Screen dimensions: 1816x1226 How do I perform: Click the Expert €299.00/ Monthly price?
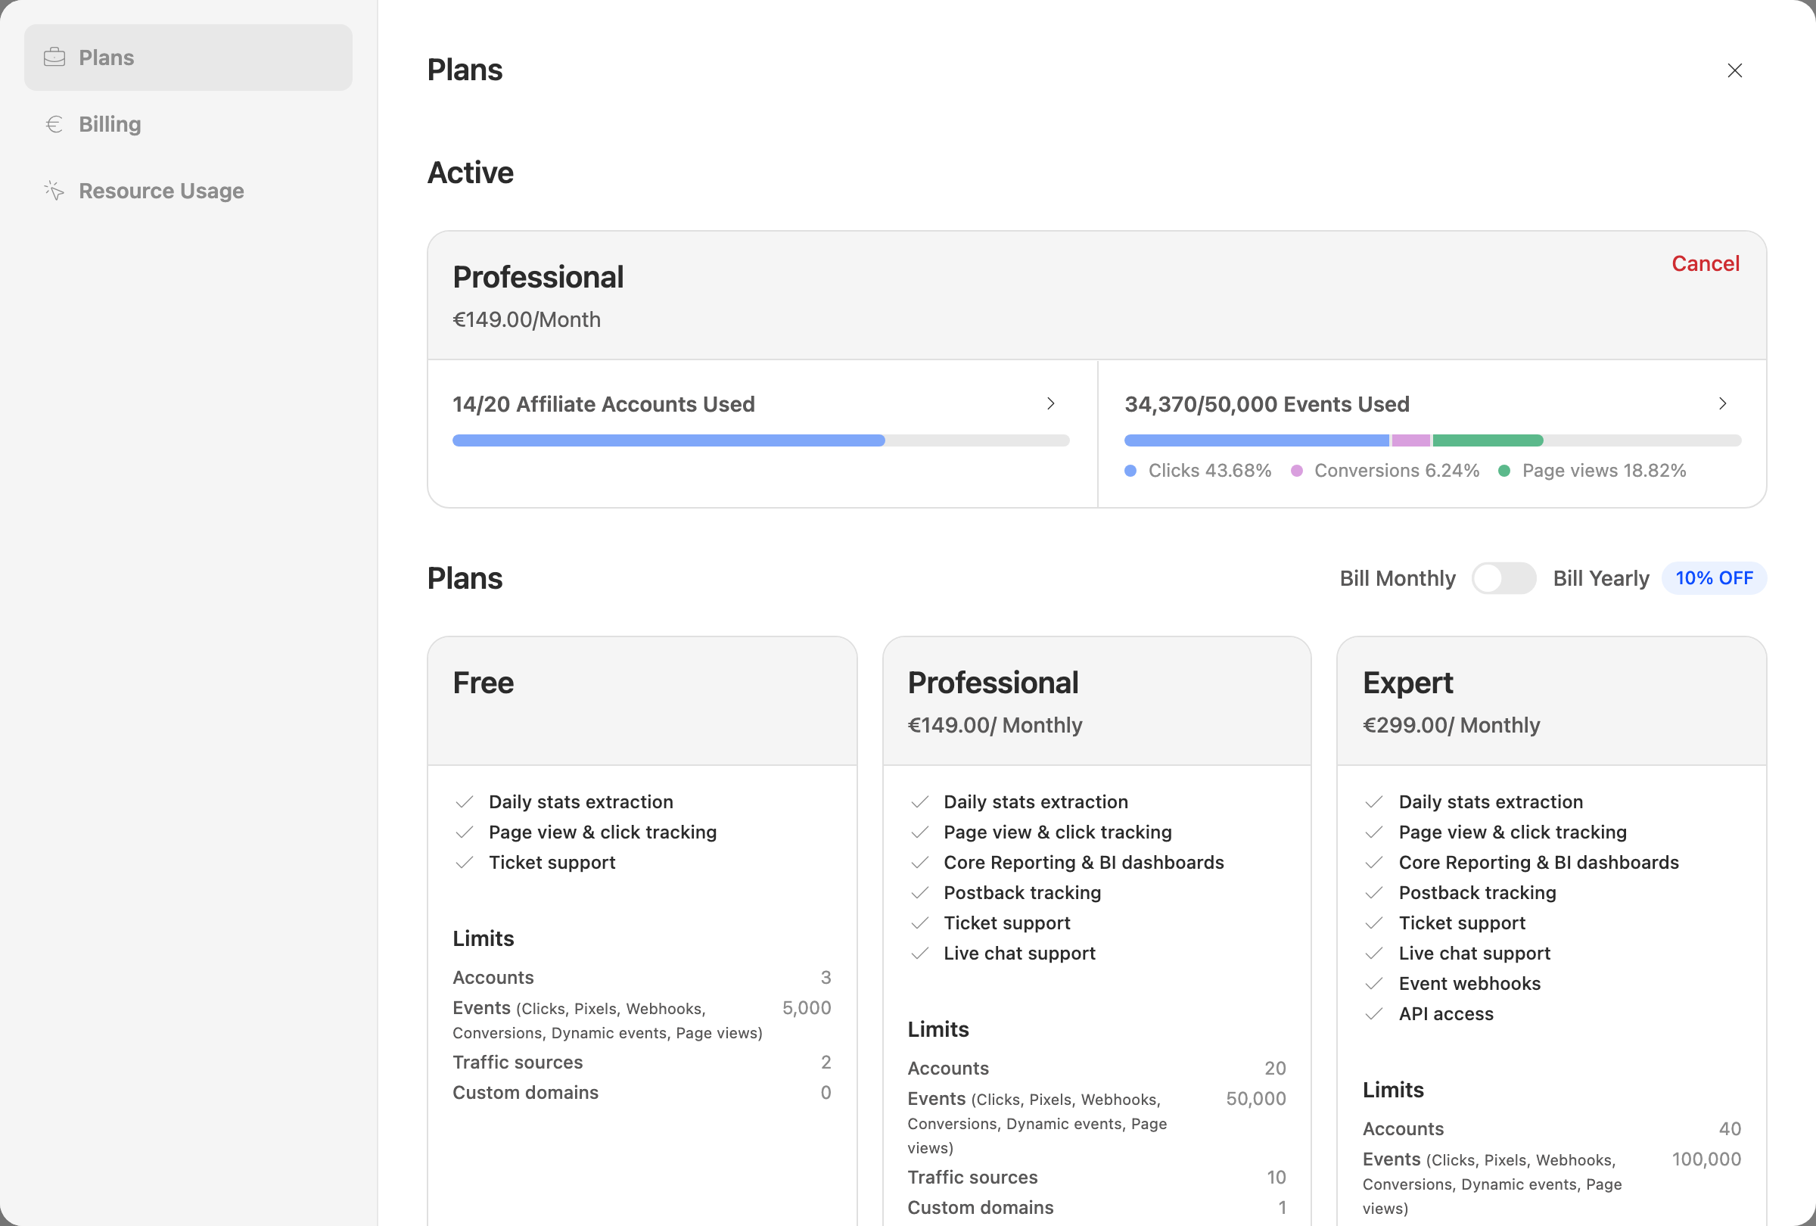point(1451,725)
